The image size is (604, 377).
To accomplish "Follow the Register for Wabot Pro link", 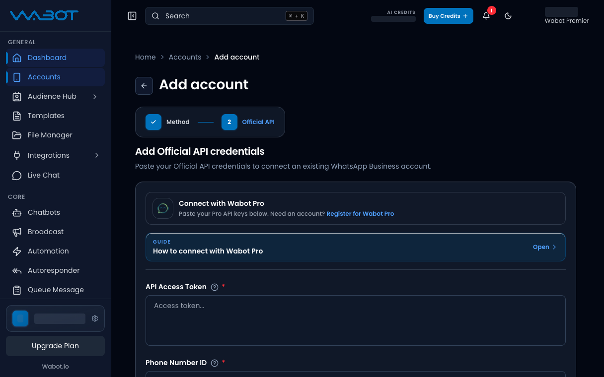I will pyautogui.click(x=360, y=214).
